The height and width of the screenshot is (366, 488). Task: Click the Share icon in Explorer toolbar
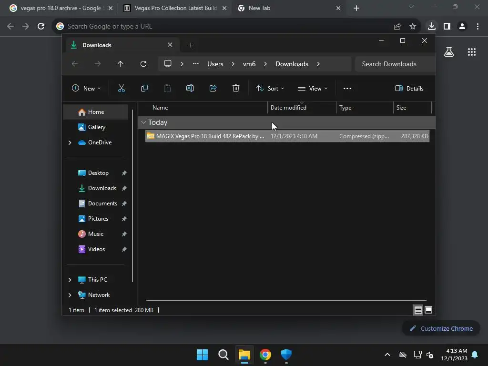213,88
